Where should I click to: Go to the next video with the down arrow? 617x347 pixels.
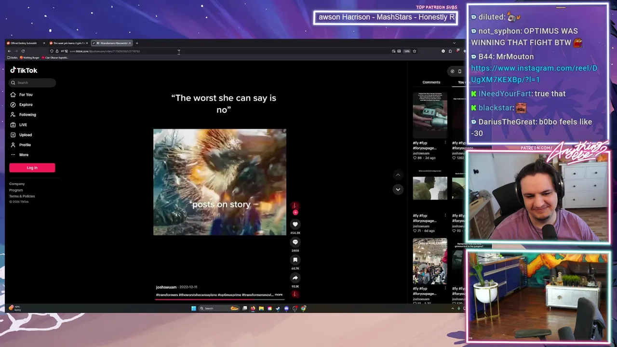click(x=398, y=189)
